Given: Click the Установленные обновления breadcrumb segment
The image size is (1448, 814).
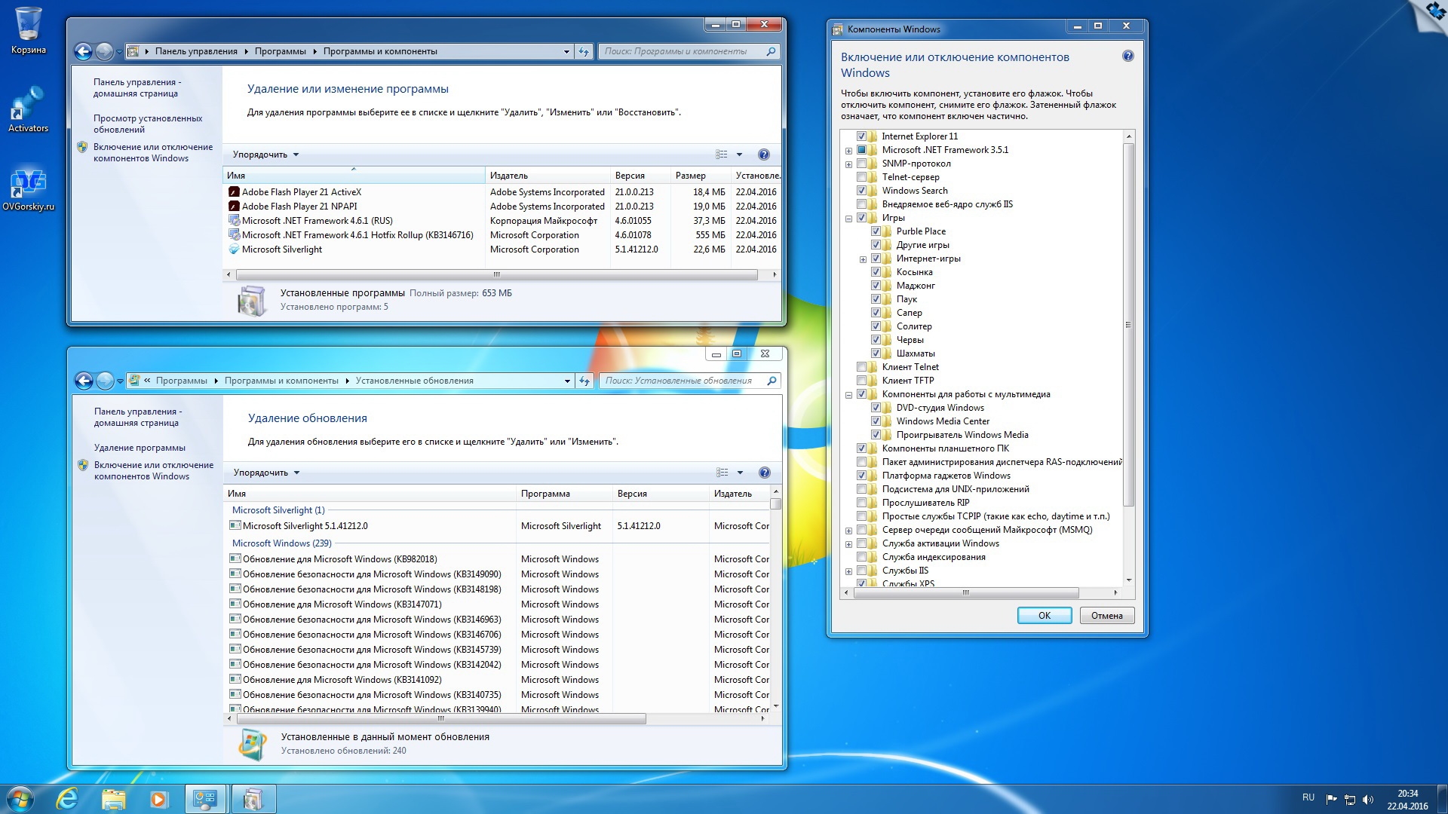Looking at the screenshot, I should coord(415,381).
